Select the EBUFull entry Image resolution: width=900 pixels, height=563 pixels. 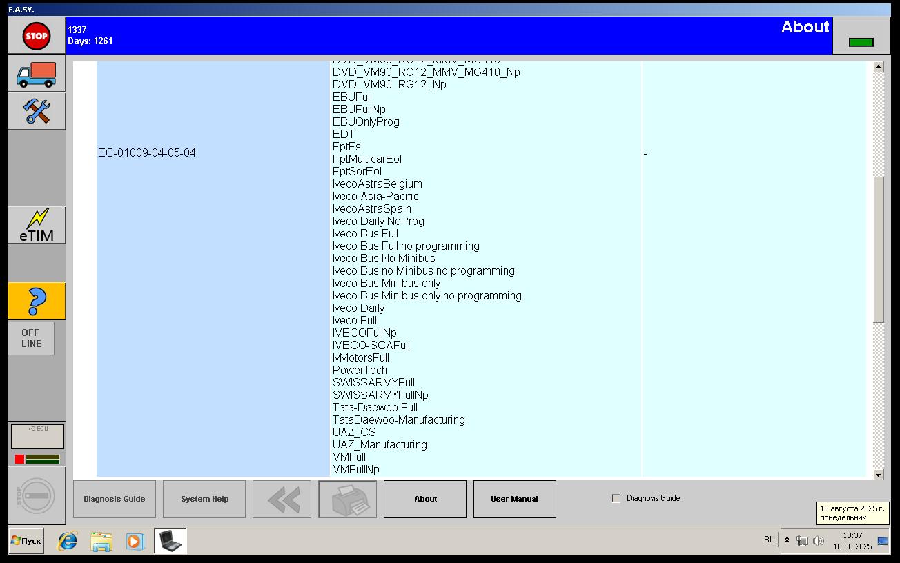pyautogui.click(x=352, y=97)
